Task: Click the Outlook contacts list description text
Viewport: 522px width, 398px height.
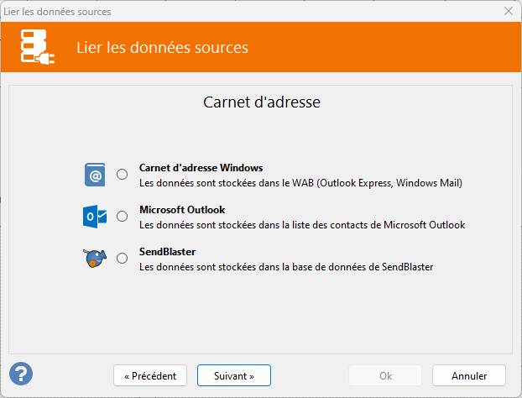Action: 302,225
